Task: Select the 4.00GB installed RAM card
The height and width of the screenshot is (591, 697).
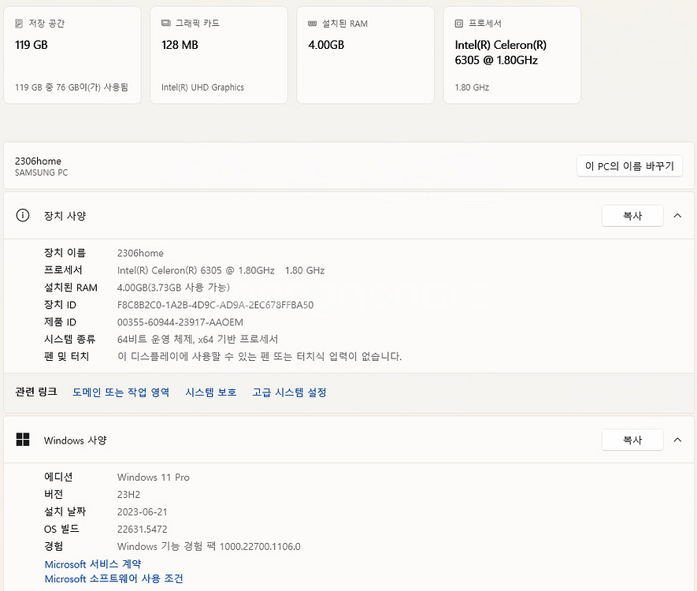Action: (x=365, y=55)
